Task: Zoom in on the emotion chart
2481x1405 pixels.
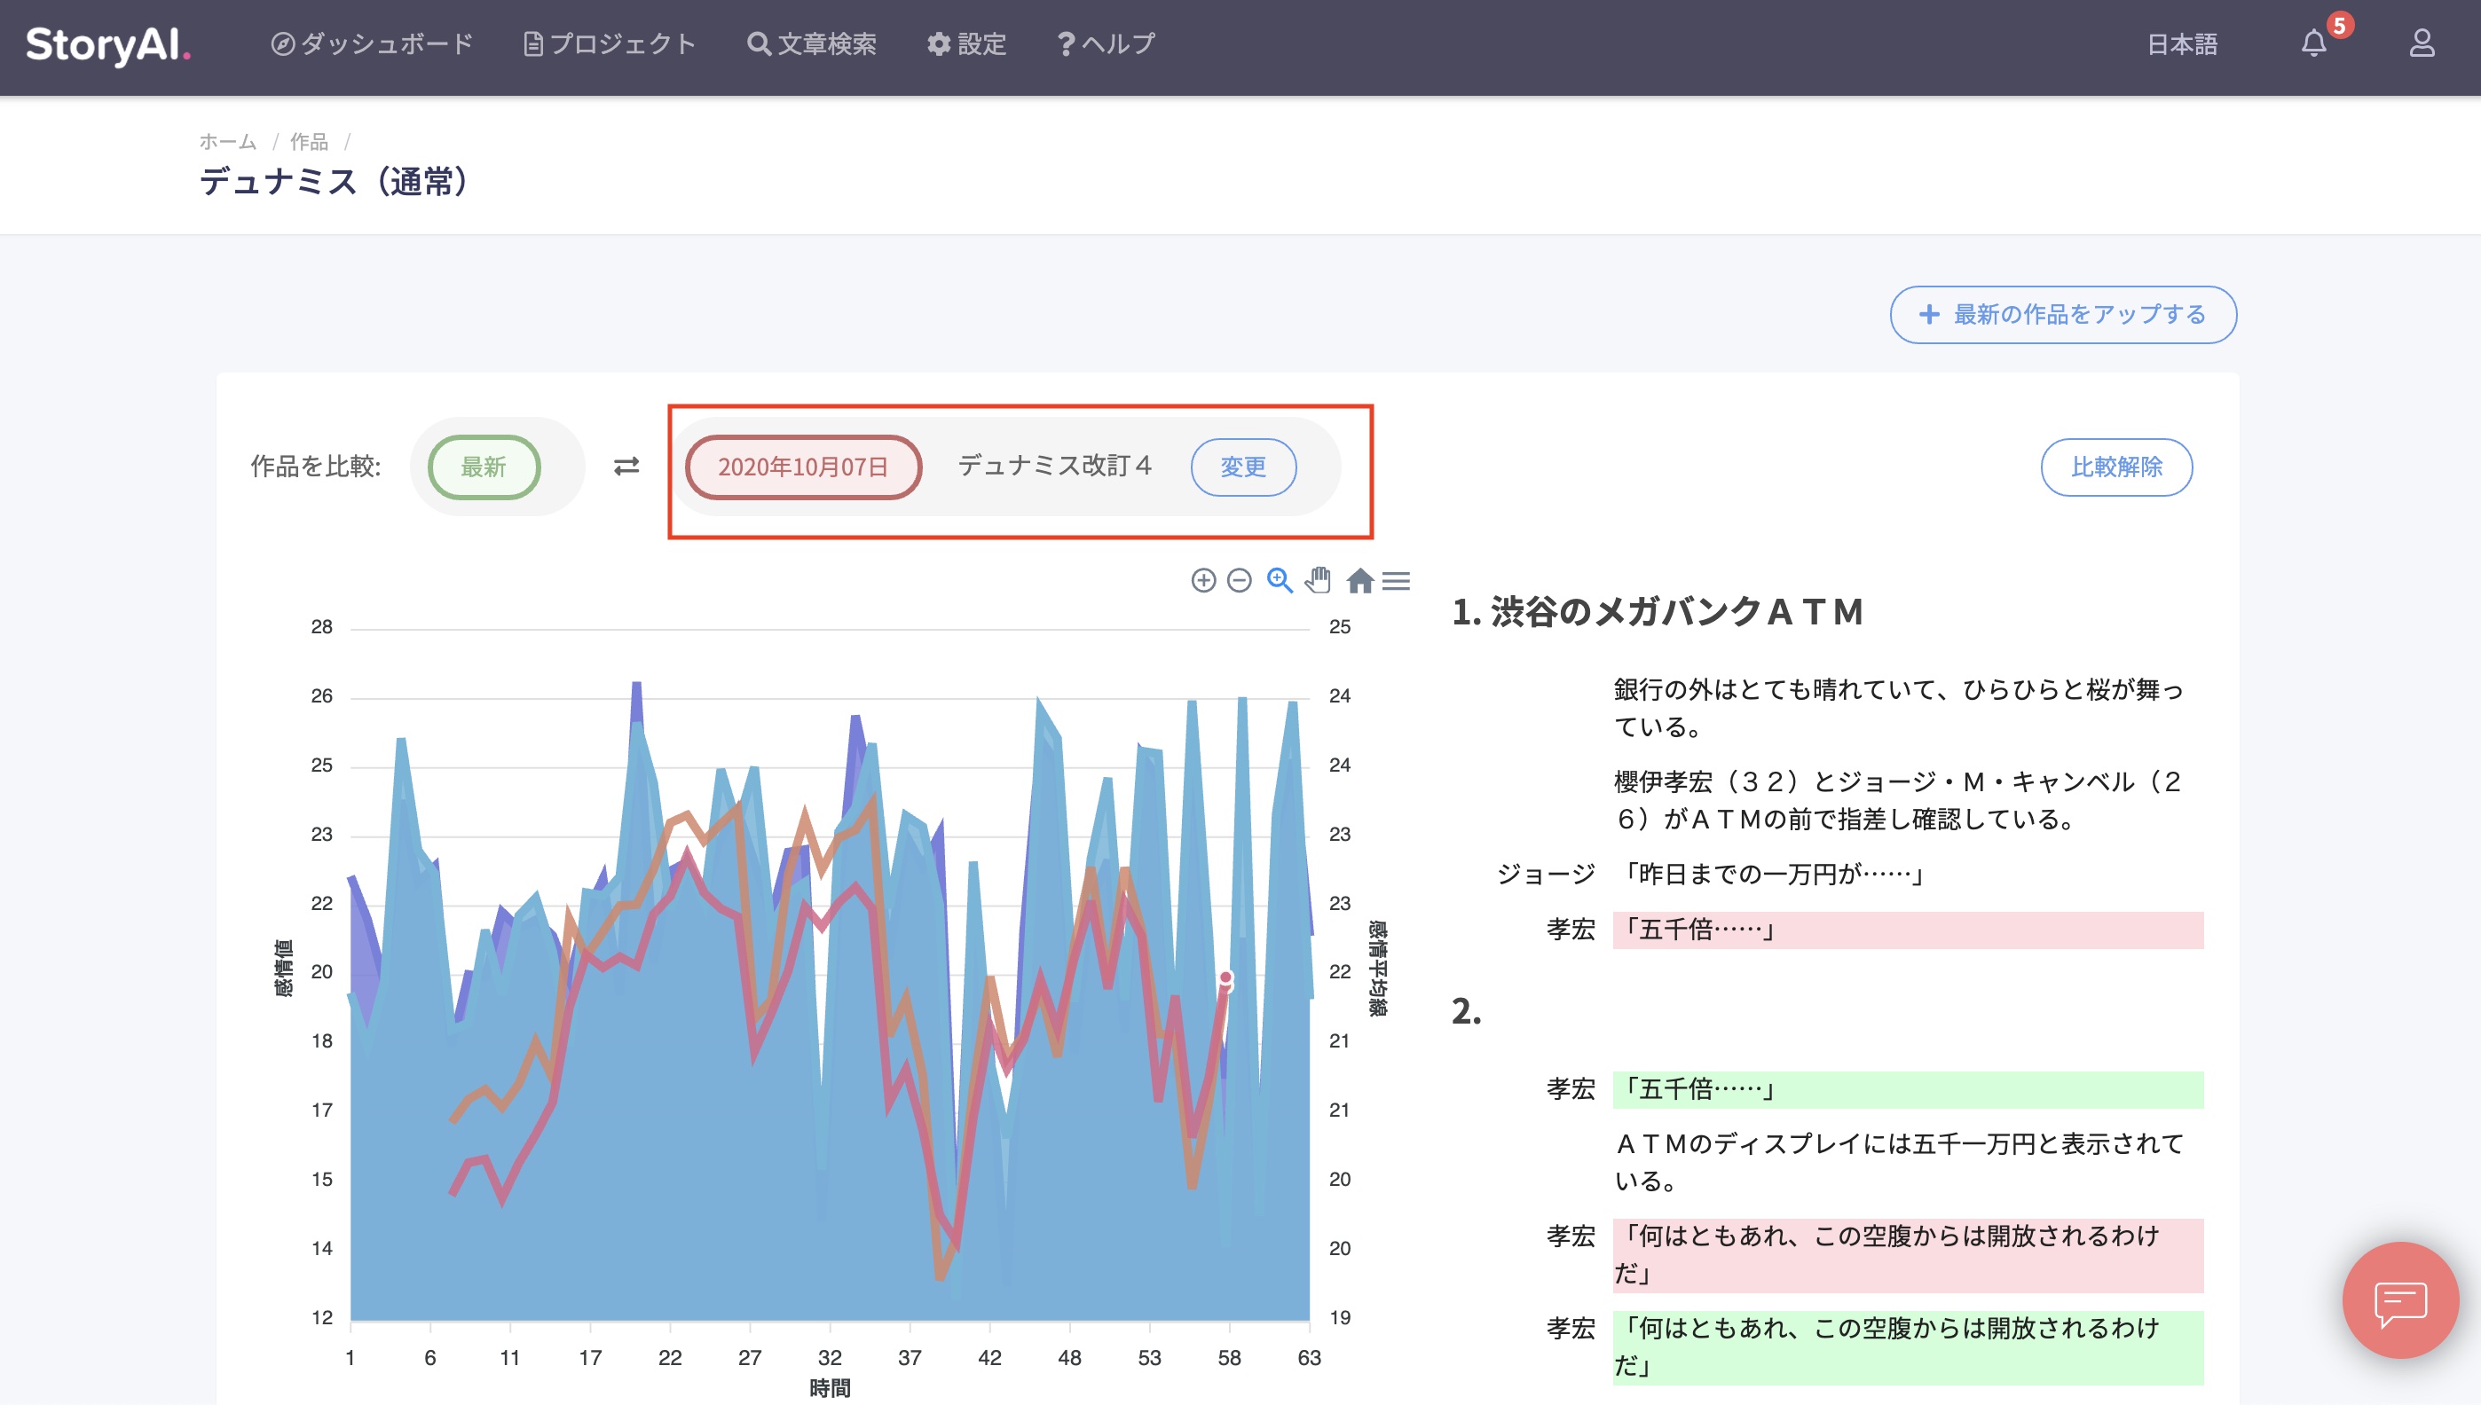Action: (x=1204, y=582)
